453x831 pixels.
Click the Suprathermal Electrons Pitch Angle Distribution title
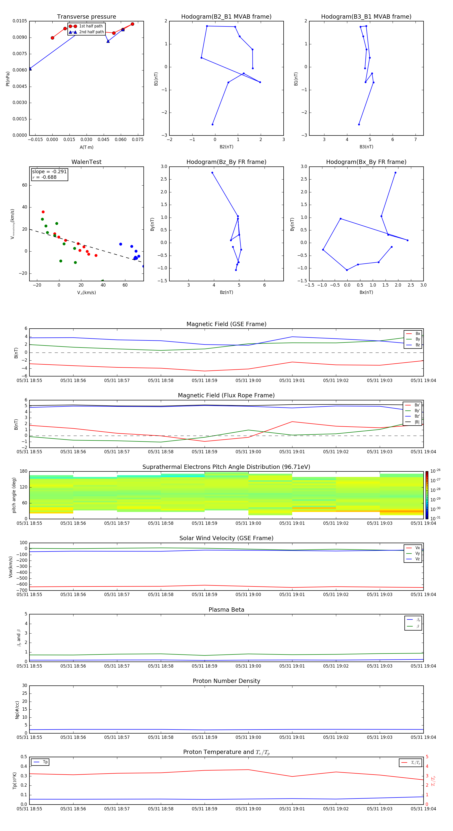226,467
